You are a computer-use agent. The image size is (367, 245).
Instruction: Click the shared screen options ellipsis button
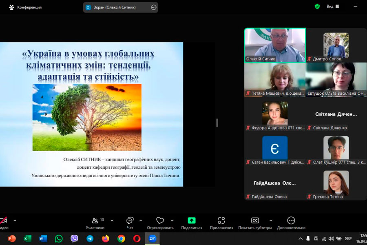pos(154,7)
